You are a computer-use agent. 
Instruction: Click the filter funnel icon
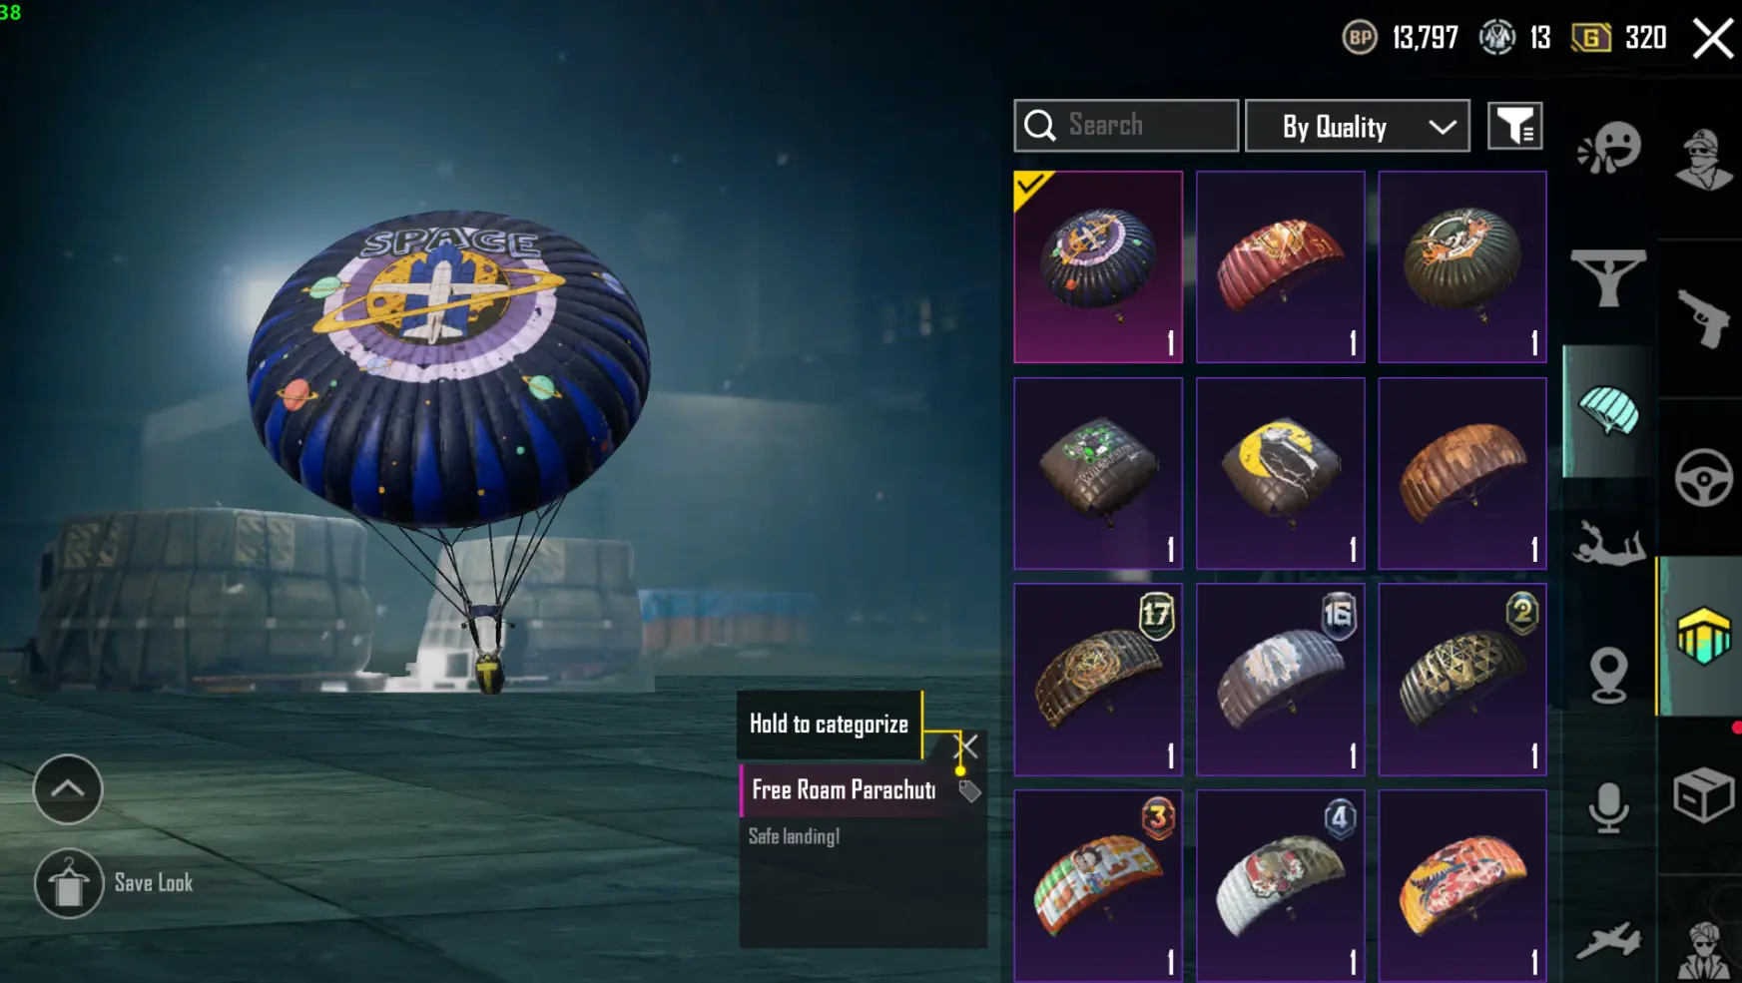click(1514, 126)
